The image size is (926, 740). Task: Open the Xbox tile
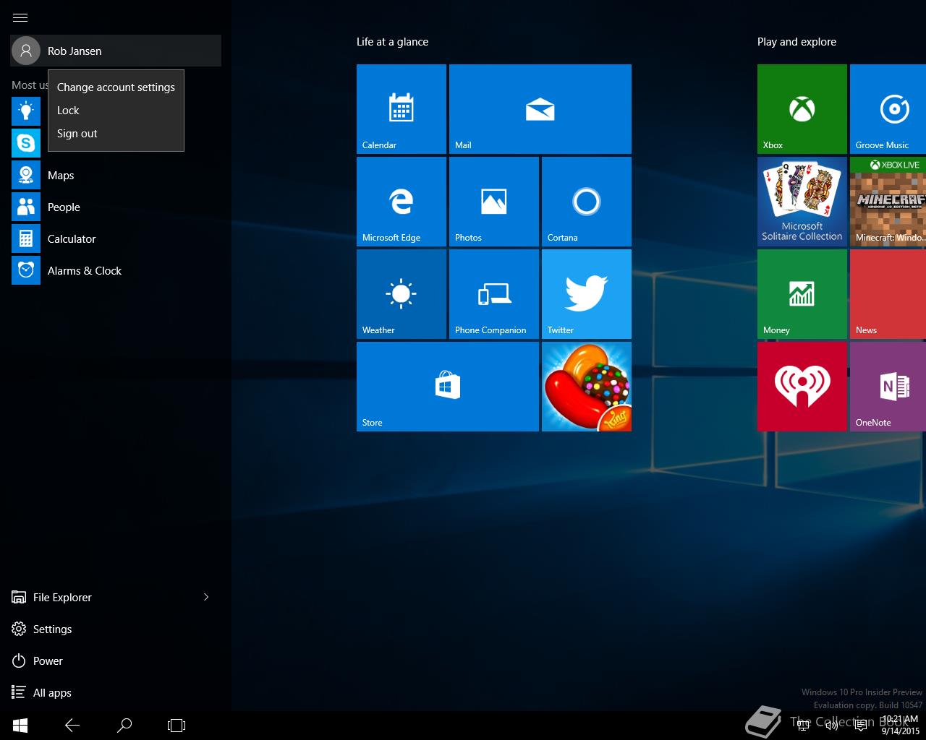pyautogui.click(x=802, y=109)
